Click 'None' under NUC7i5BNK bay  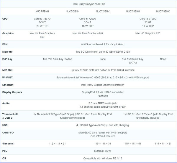point(103,59)
